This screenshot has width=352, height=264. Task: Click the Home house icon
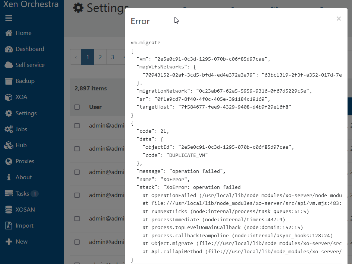point(9,33)
